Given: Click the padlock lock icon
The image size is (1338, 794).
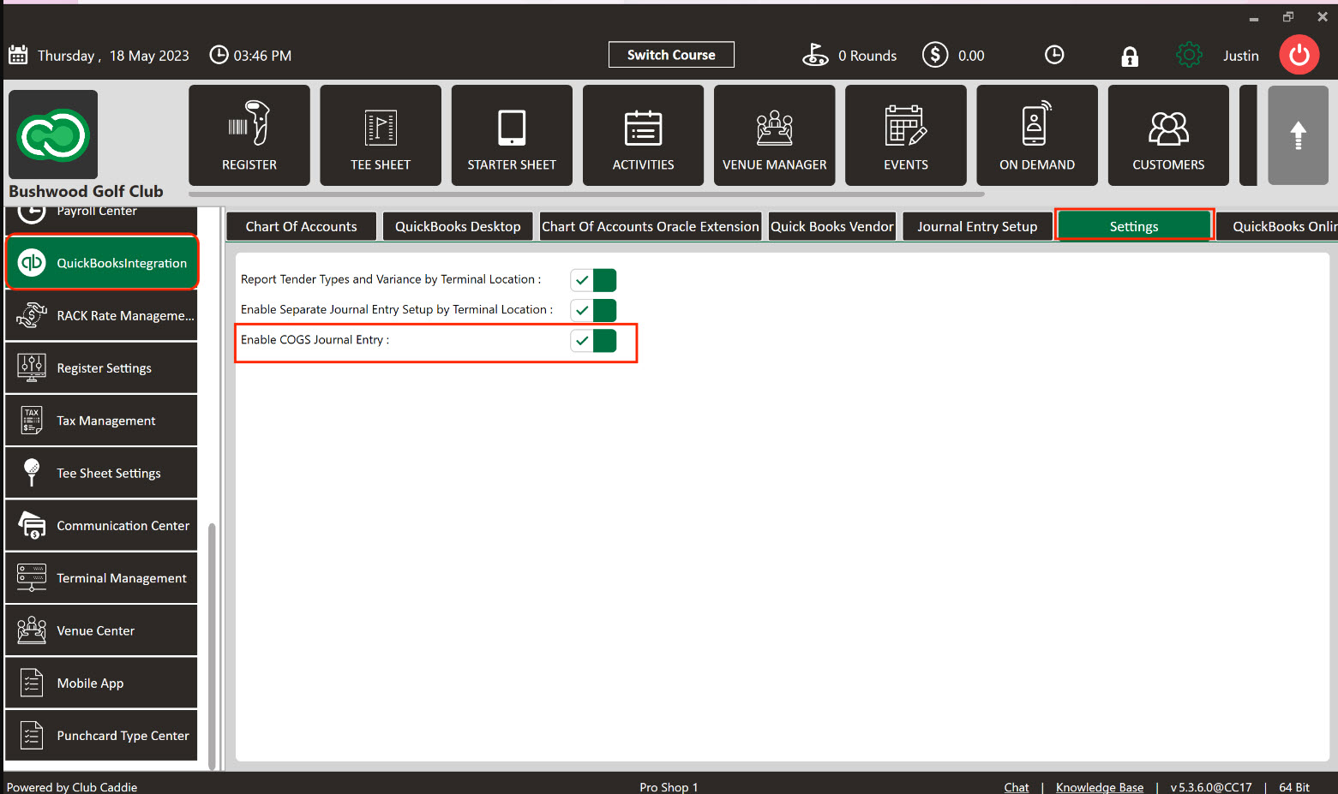Looking at the screenshot, I should click(1130, 57).
